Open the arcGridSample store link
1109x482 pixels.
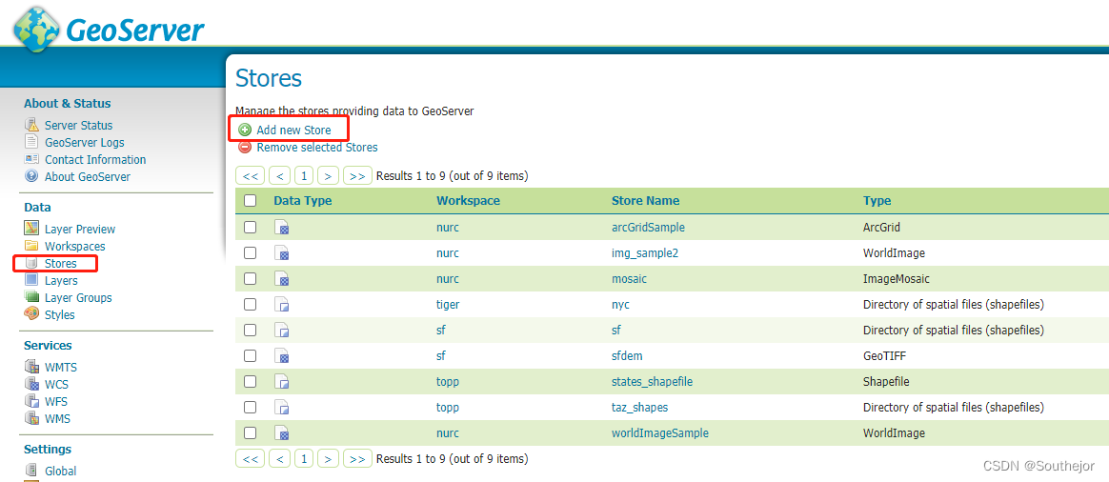tap(648, 228)
